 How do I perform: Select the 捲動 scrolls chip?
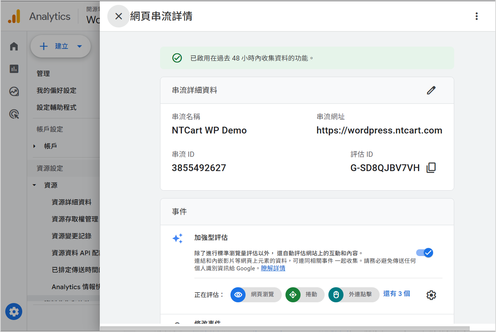coord(305,295)
